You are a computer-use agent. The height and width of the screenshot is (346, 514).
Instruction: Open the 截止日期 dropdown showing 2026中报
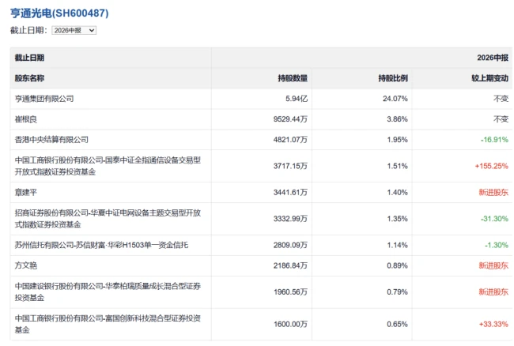tap(74, 31)
